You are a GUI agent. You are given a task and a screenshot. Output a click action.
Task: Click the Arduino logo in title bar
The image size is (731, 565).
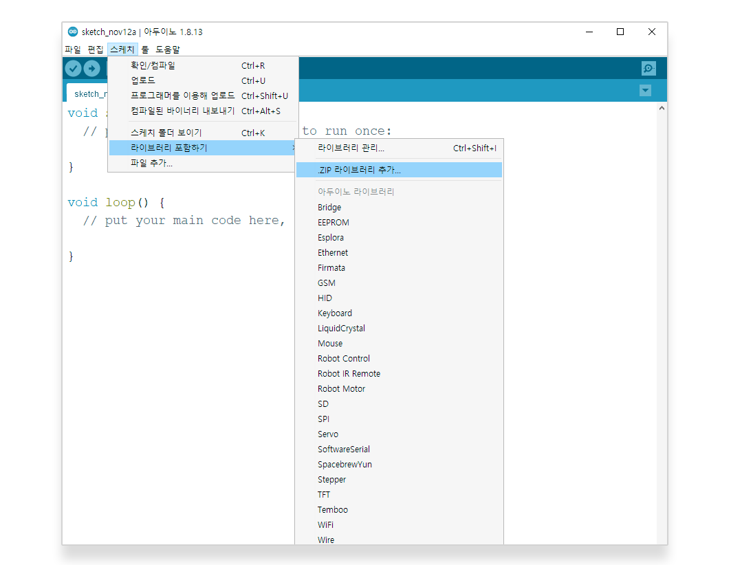(x=73, y=32)
